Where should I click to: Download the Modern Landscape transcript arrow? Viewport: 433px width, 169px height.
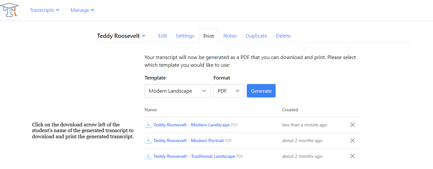tap(148, 125)
